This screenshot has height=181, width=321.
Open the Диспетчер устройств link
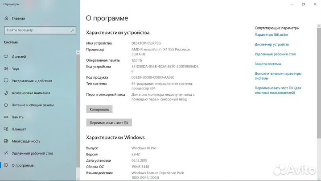(272, 45)
